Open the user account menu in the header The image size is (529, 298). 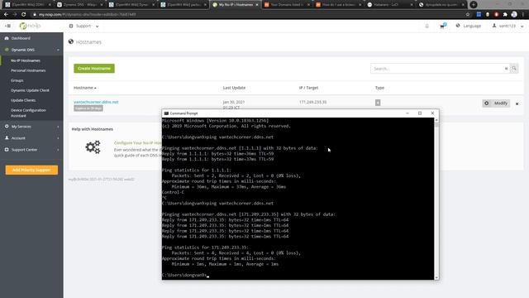pos(508,26)
